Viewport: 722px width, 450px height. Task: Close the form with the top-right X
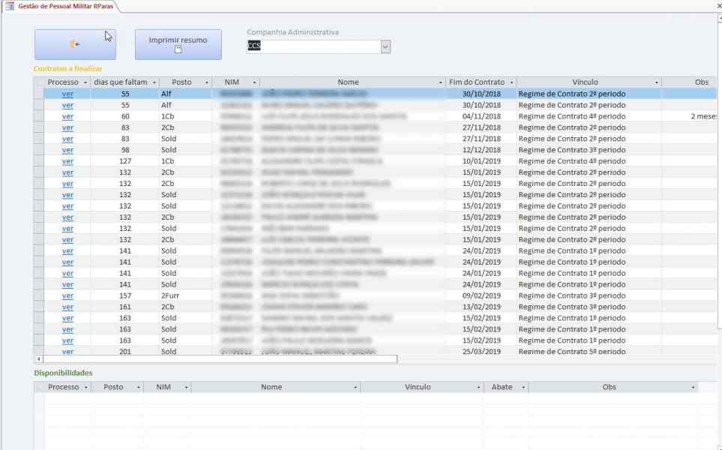click(x=718, y=6)
